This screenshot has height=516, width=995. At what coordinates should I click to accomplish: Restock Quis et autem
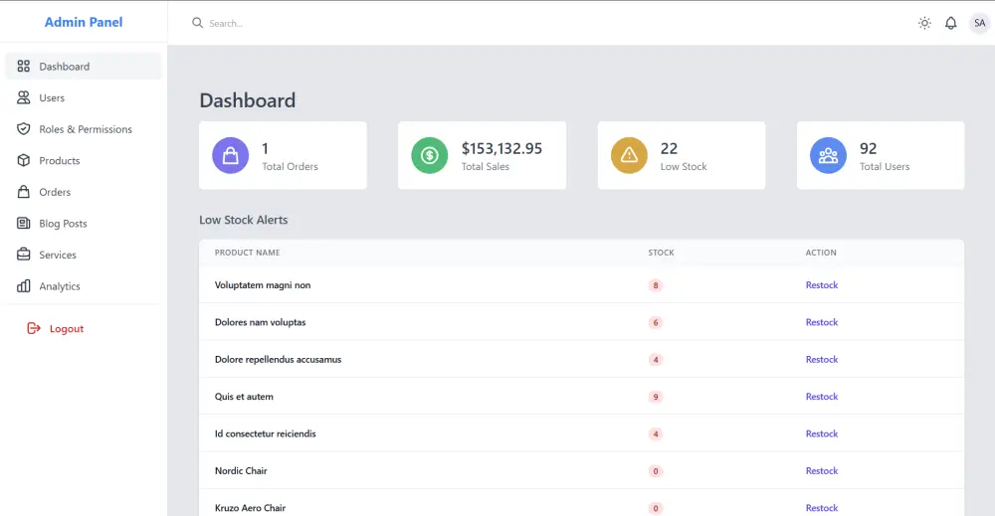pos(822,396)
